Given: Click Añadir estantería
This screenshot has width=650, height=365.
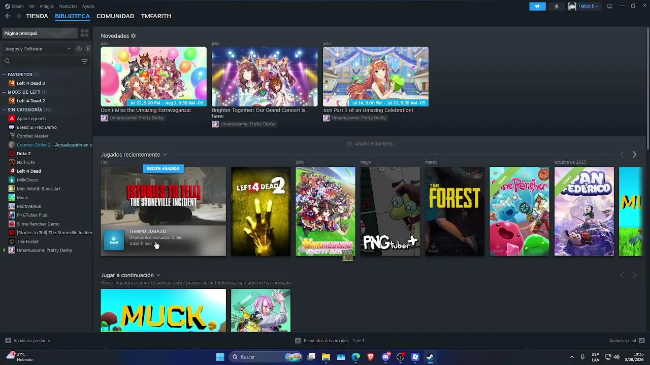Looking at the screenshot, I should pyautogui.click(x=370, y=143).
